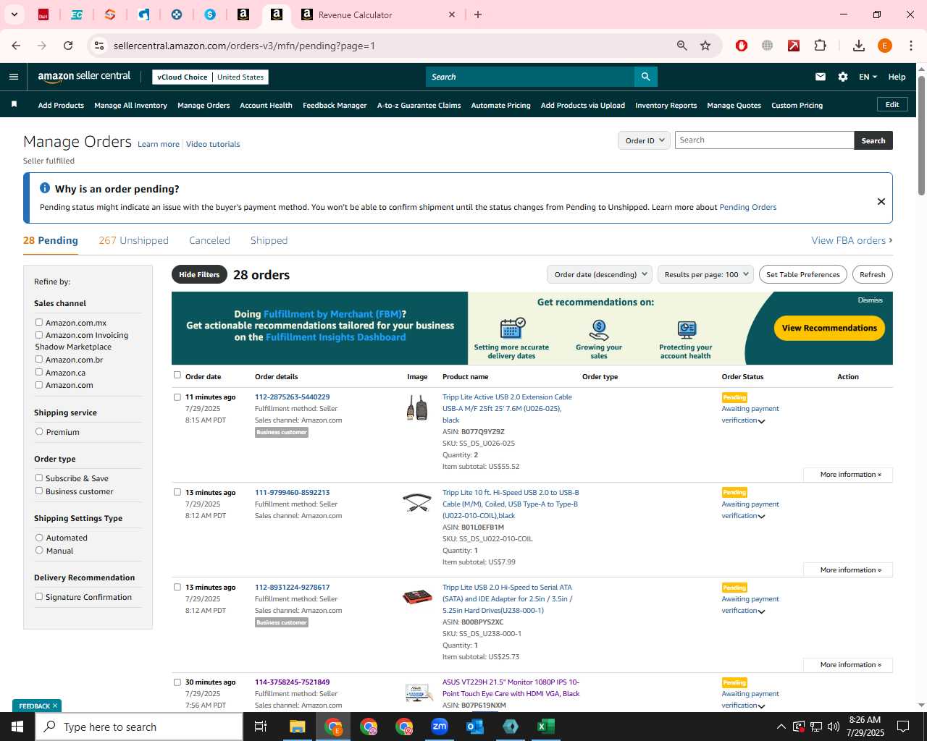Click the magnifier search button in header

(645, 77)
